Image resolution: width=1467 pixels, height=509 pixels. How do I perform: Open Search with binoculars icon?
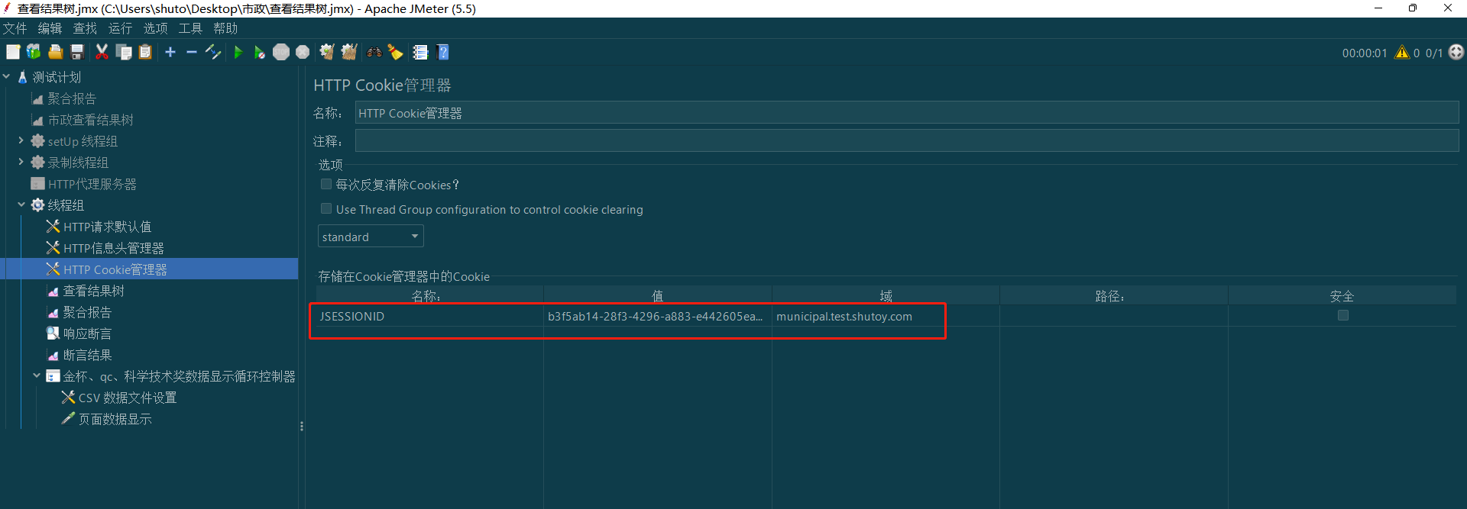coord(374,52)
